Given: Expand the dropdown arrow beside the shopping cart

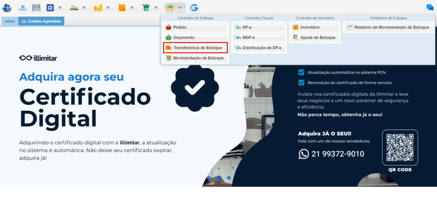Looking at the screenshot, I should (x=156, y=8).
